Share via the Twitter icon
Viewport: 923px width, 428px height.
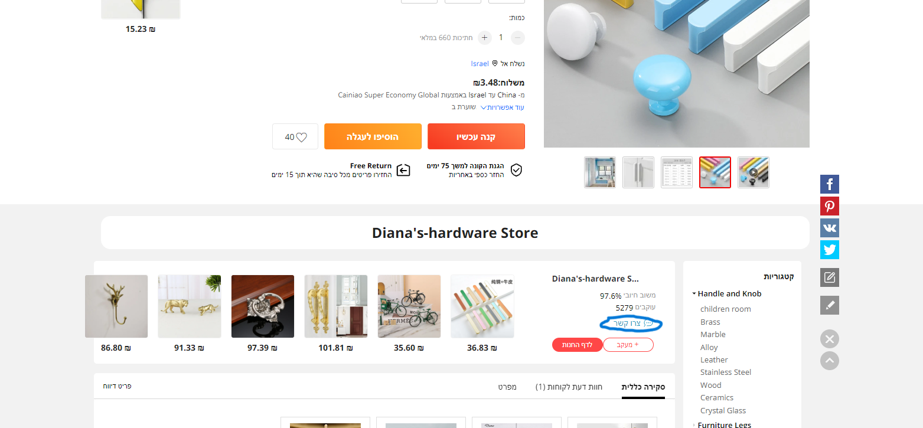coord(829,250)
